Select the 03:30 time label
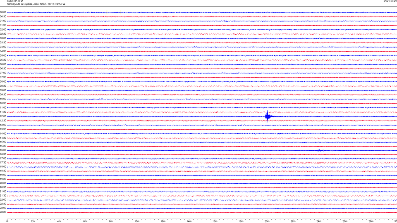397x223 pixels. [x=3, y=43]
